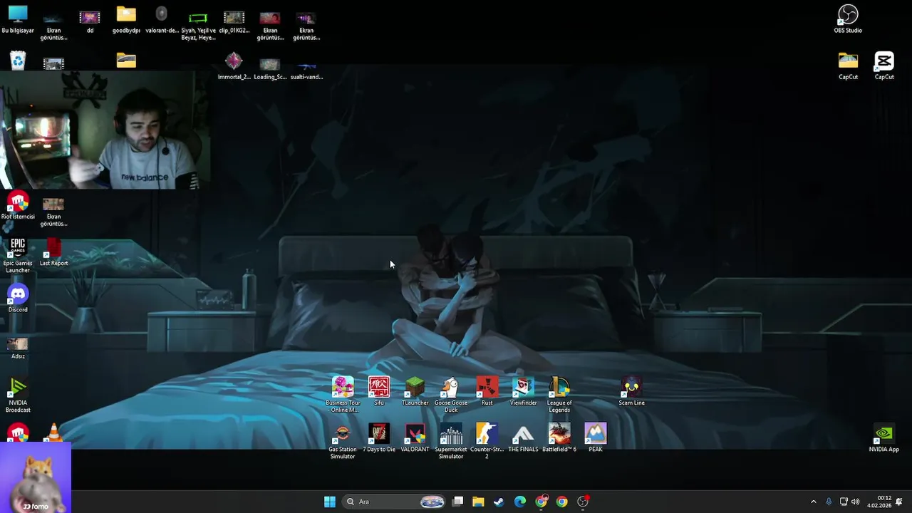Open Microsoft Edge from the taskbar
Image resolution: width=912 pixels, height=513 pixels.
click(520, 502)
